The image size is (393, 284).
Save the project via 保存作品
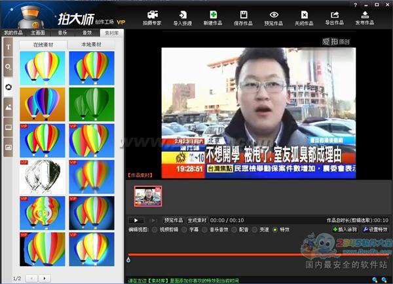(x=244, y=18)
